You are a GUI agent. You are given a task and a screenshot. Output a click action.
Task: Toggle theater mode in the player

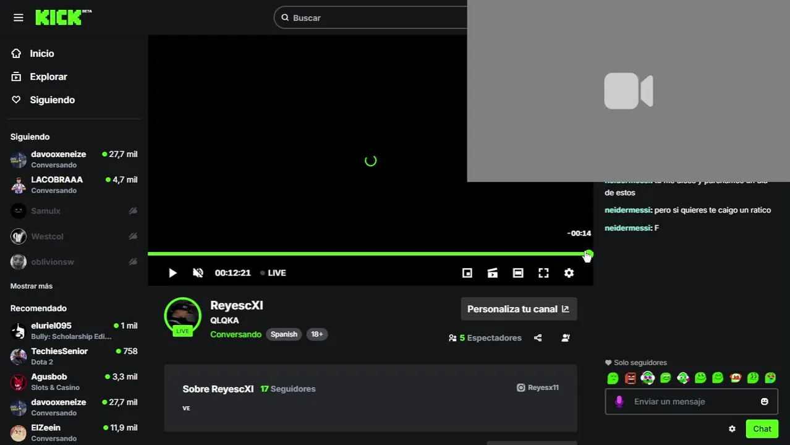click(x=518, y=273)
